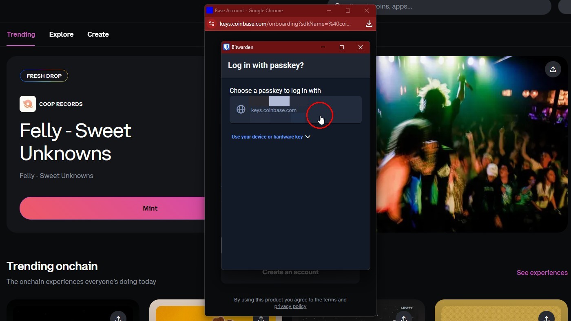Open the COOP RECORDS logo avatar
This screenshot has width=571, height=321.
click(28, 104)
